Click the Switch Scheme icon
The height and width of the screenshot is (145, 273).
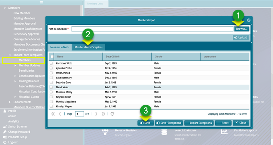pyautogui.click(x=5, y=127)
